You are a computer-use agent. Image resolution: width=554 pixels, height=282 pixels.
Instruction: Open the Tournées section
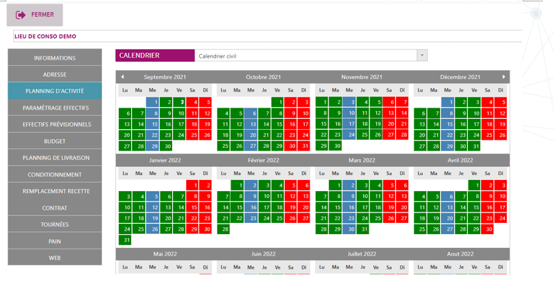click(x=55, y=224)
